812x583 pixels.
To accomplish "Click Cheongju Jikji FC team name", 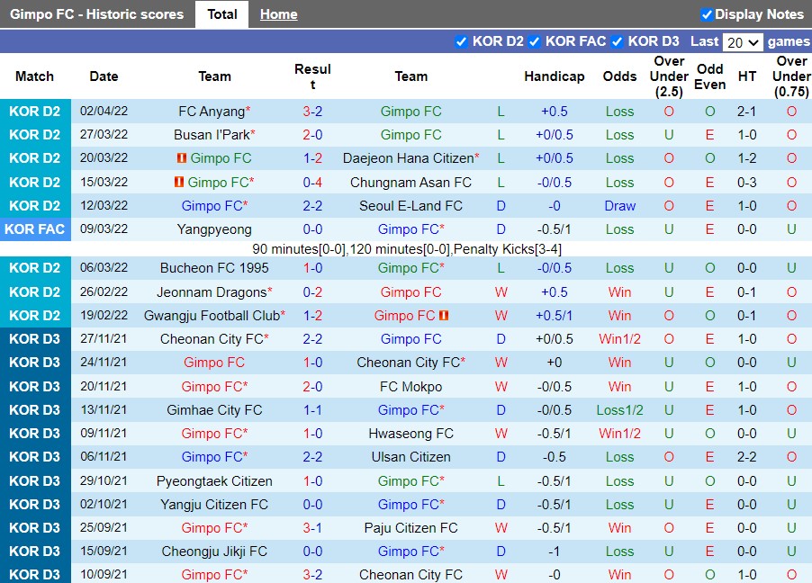I will 214,551.
